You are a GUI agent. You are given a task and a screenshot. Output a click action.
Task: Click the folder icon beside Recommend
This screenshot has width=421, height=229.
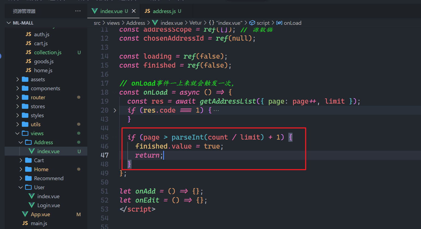point(28,178)
